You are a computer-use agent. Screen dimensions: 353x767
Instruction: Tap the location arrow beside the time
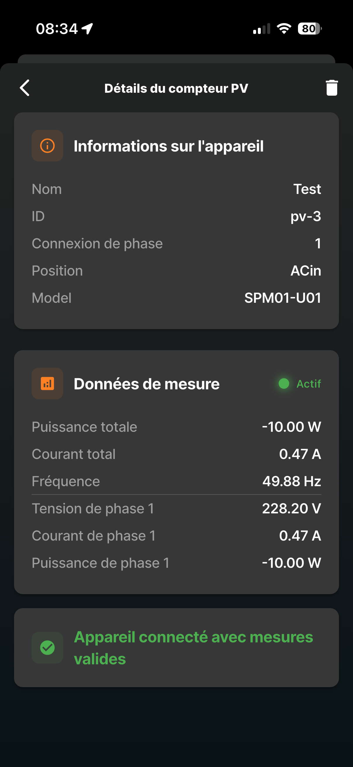pos(88,29)
